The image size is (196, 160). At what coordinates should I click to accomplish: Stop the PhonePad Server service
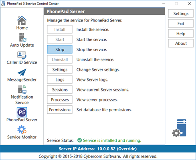pyautogui.click(x=60, y=49)
